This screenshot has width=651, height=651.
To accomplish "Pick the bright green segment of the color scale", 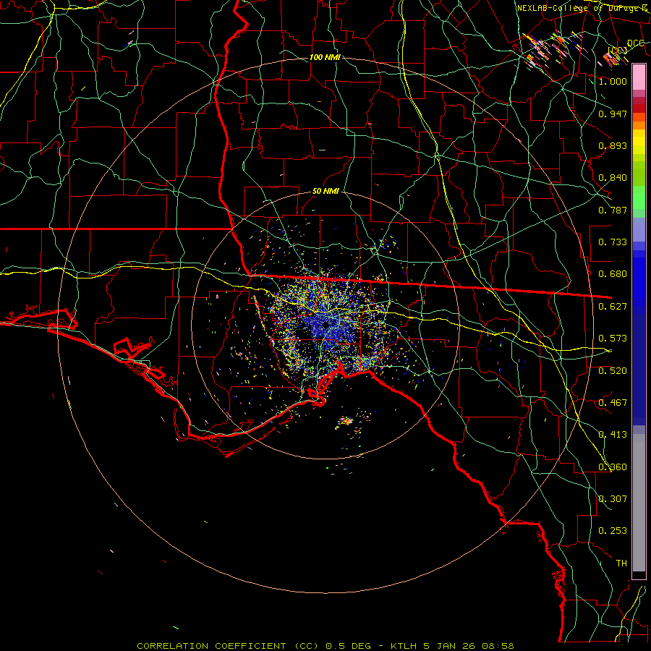I will tap(639, 198).
